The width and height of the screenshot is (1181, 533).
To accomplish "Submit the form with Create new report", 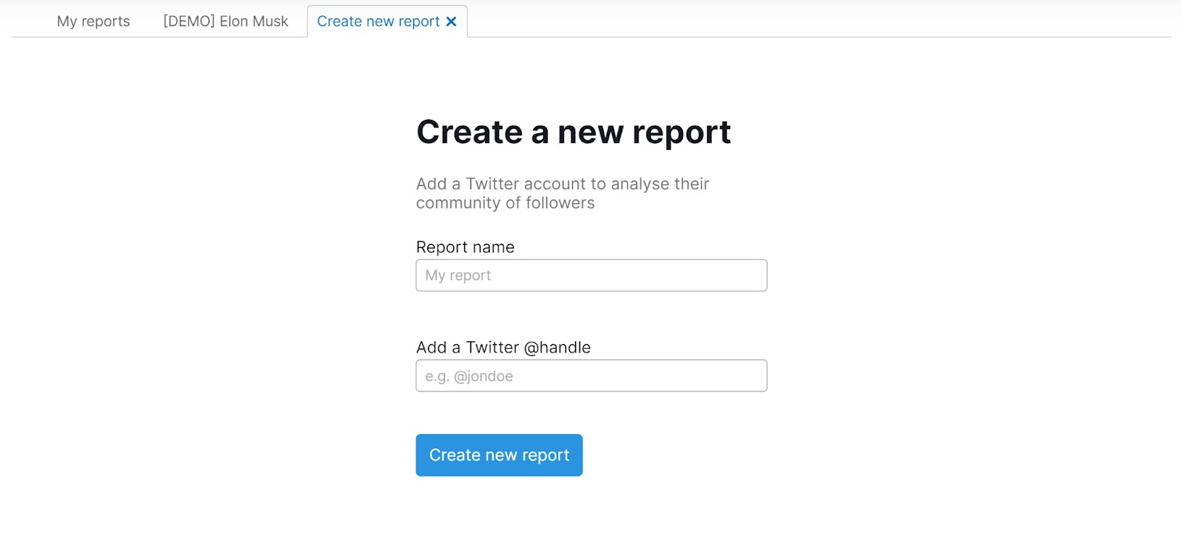I will pos(499,455).
